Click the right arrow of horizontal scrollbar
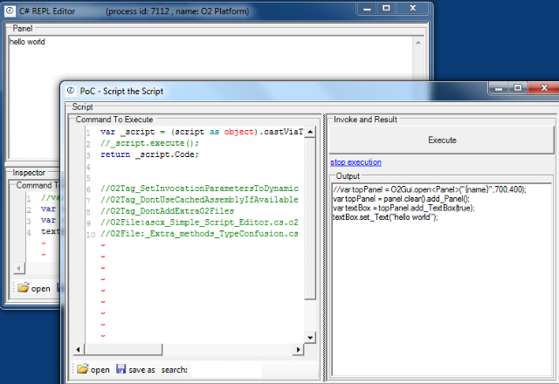 click(x=299, y=350)
